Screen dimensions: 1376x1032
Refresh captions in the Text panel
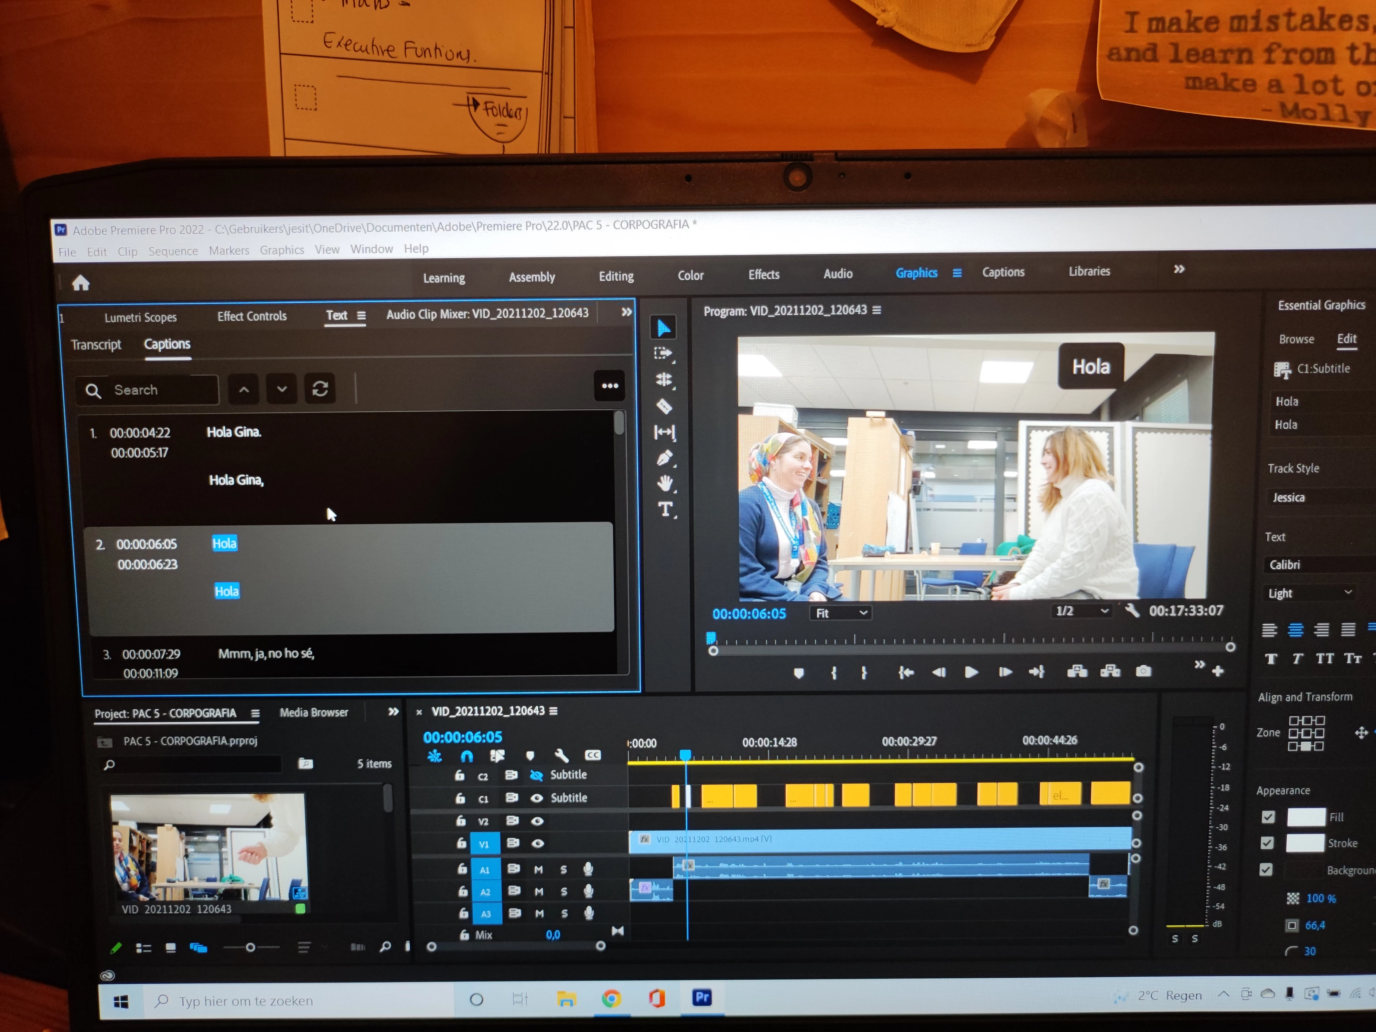coord(320,389)
